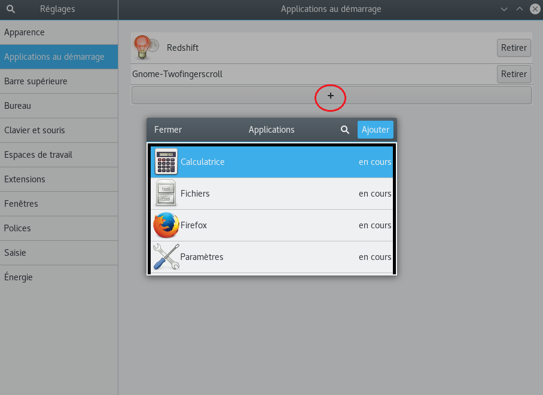543x395 pixels.
Task: Click the search icon beside Réglages
Action: point(11,9)
